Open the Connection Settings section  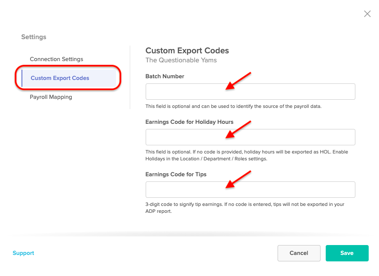click(56, 59)
